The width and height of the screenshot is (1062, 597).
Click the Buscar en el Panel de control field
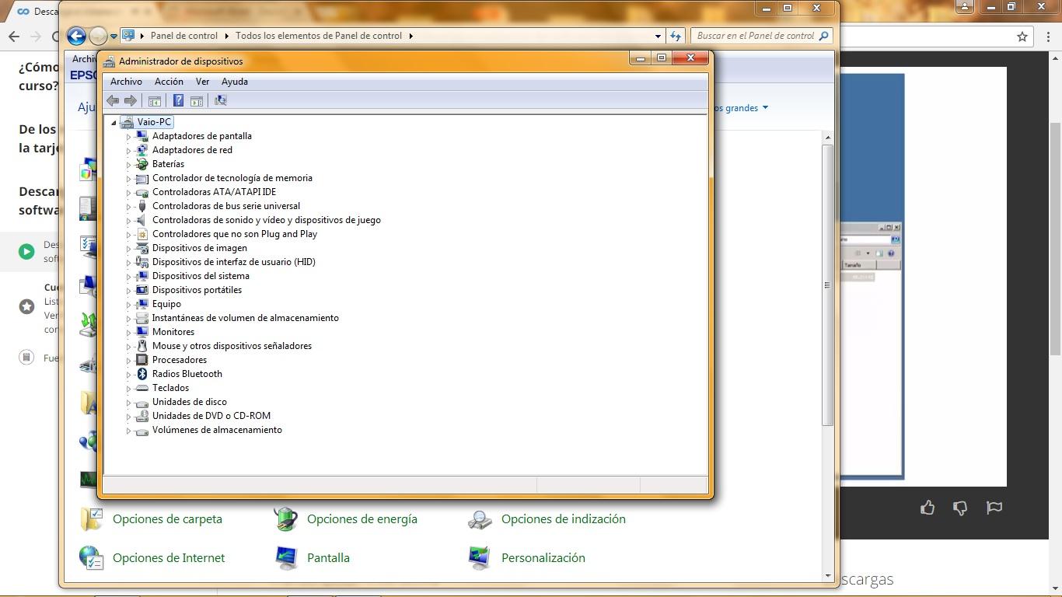coord(755,36)
